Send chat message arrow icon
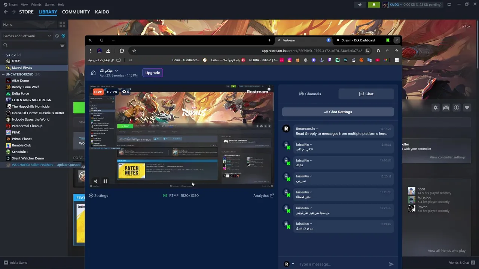Viewport: 479px width, 269px height. click(391, 264)
